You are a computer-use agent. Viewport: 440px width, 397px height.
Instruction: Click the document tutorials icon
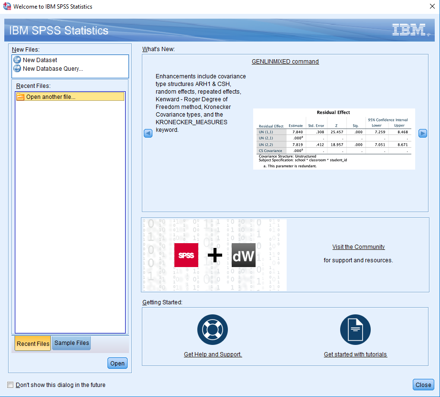[x=355, y=330]
